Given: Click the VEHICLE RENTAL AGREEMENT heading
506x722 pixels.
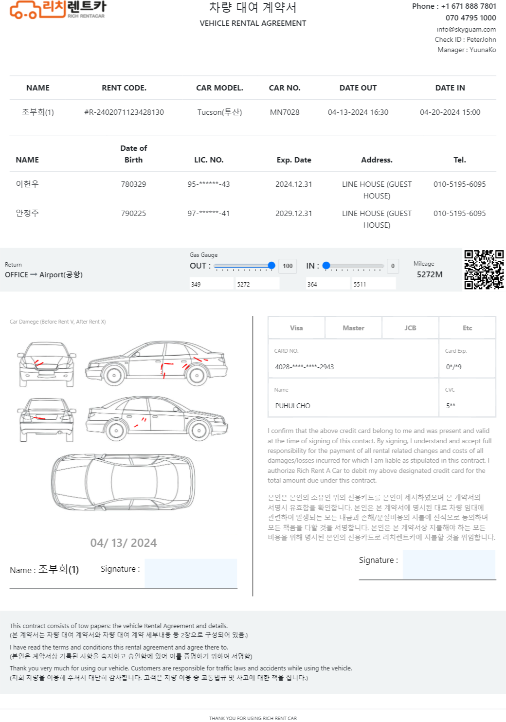Looking at the screenshot, I should tap(253, 23).
